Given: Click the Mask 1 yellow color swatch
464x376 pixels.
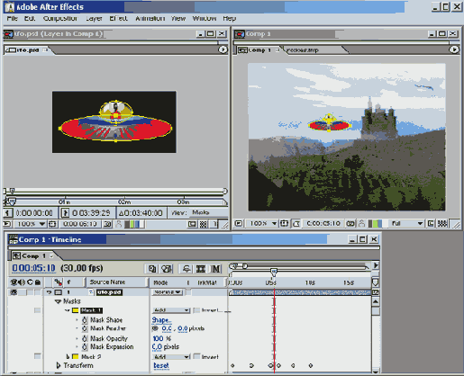Looking at the screenshot, I should point(76,310).
